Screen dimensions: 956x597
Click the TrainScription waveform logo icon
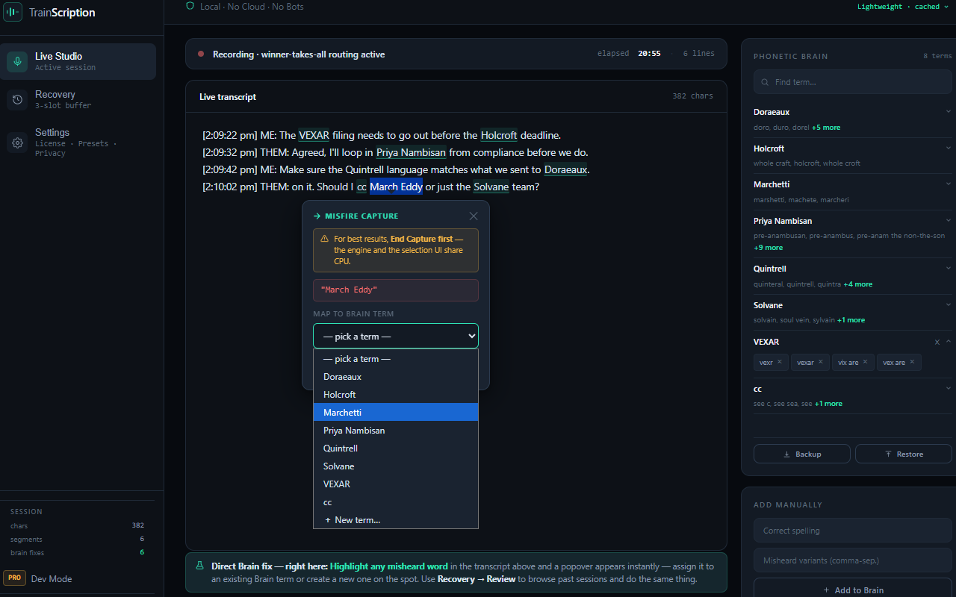(x=13, y=13)
